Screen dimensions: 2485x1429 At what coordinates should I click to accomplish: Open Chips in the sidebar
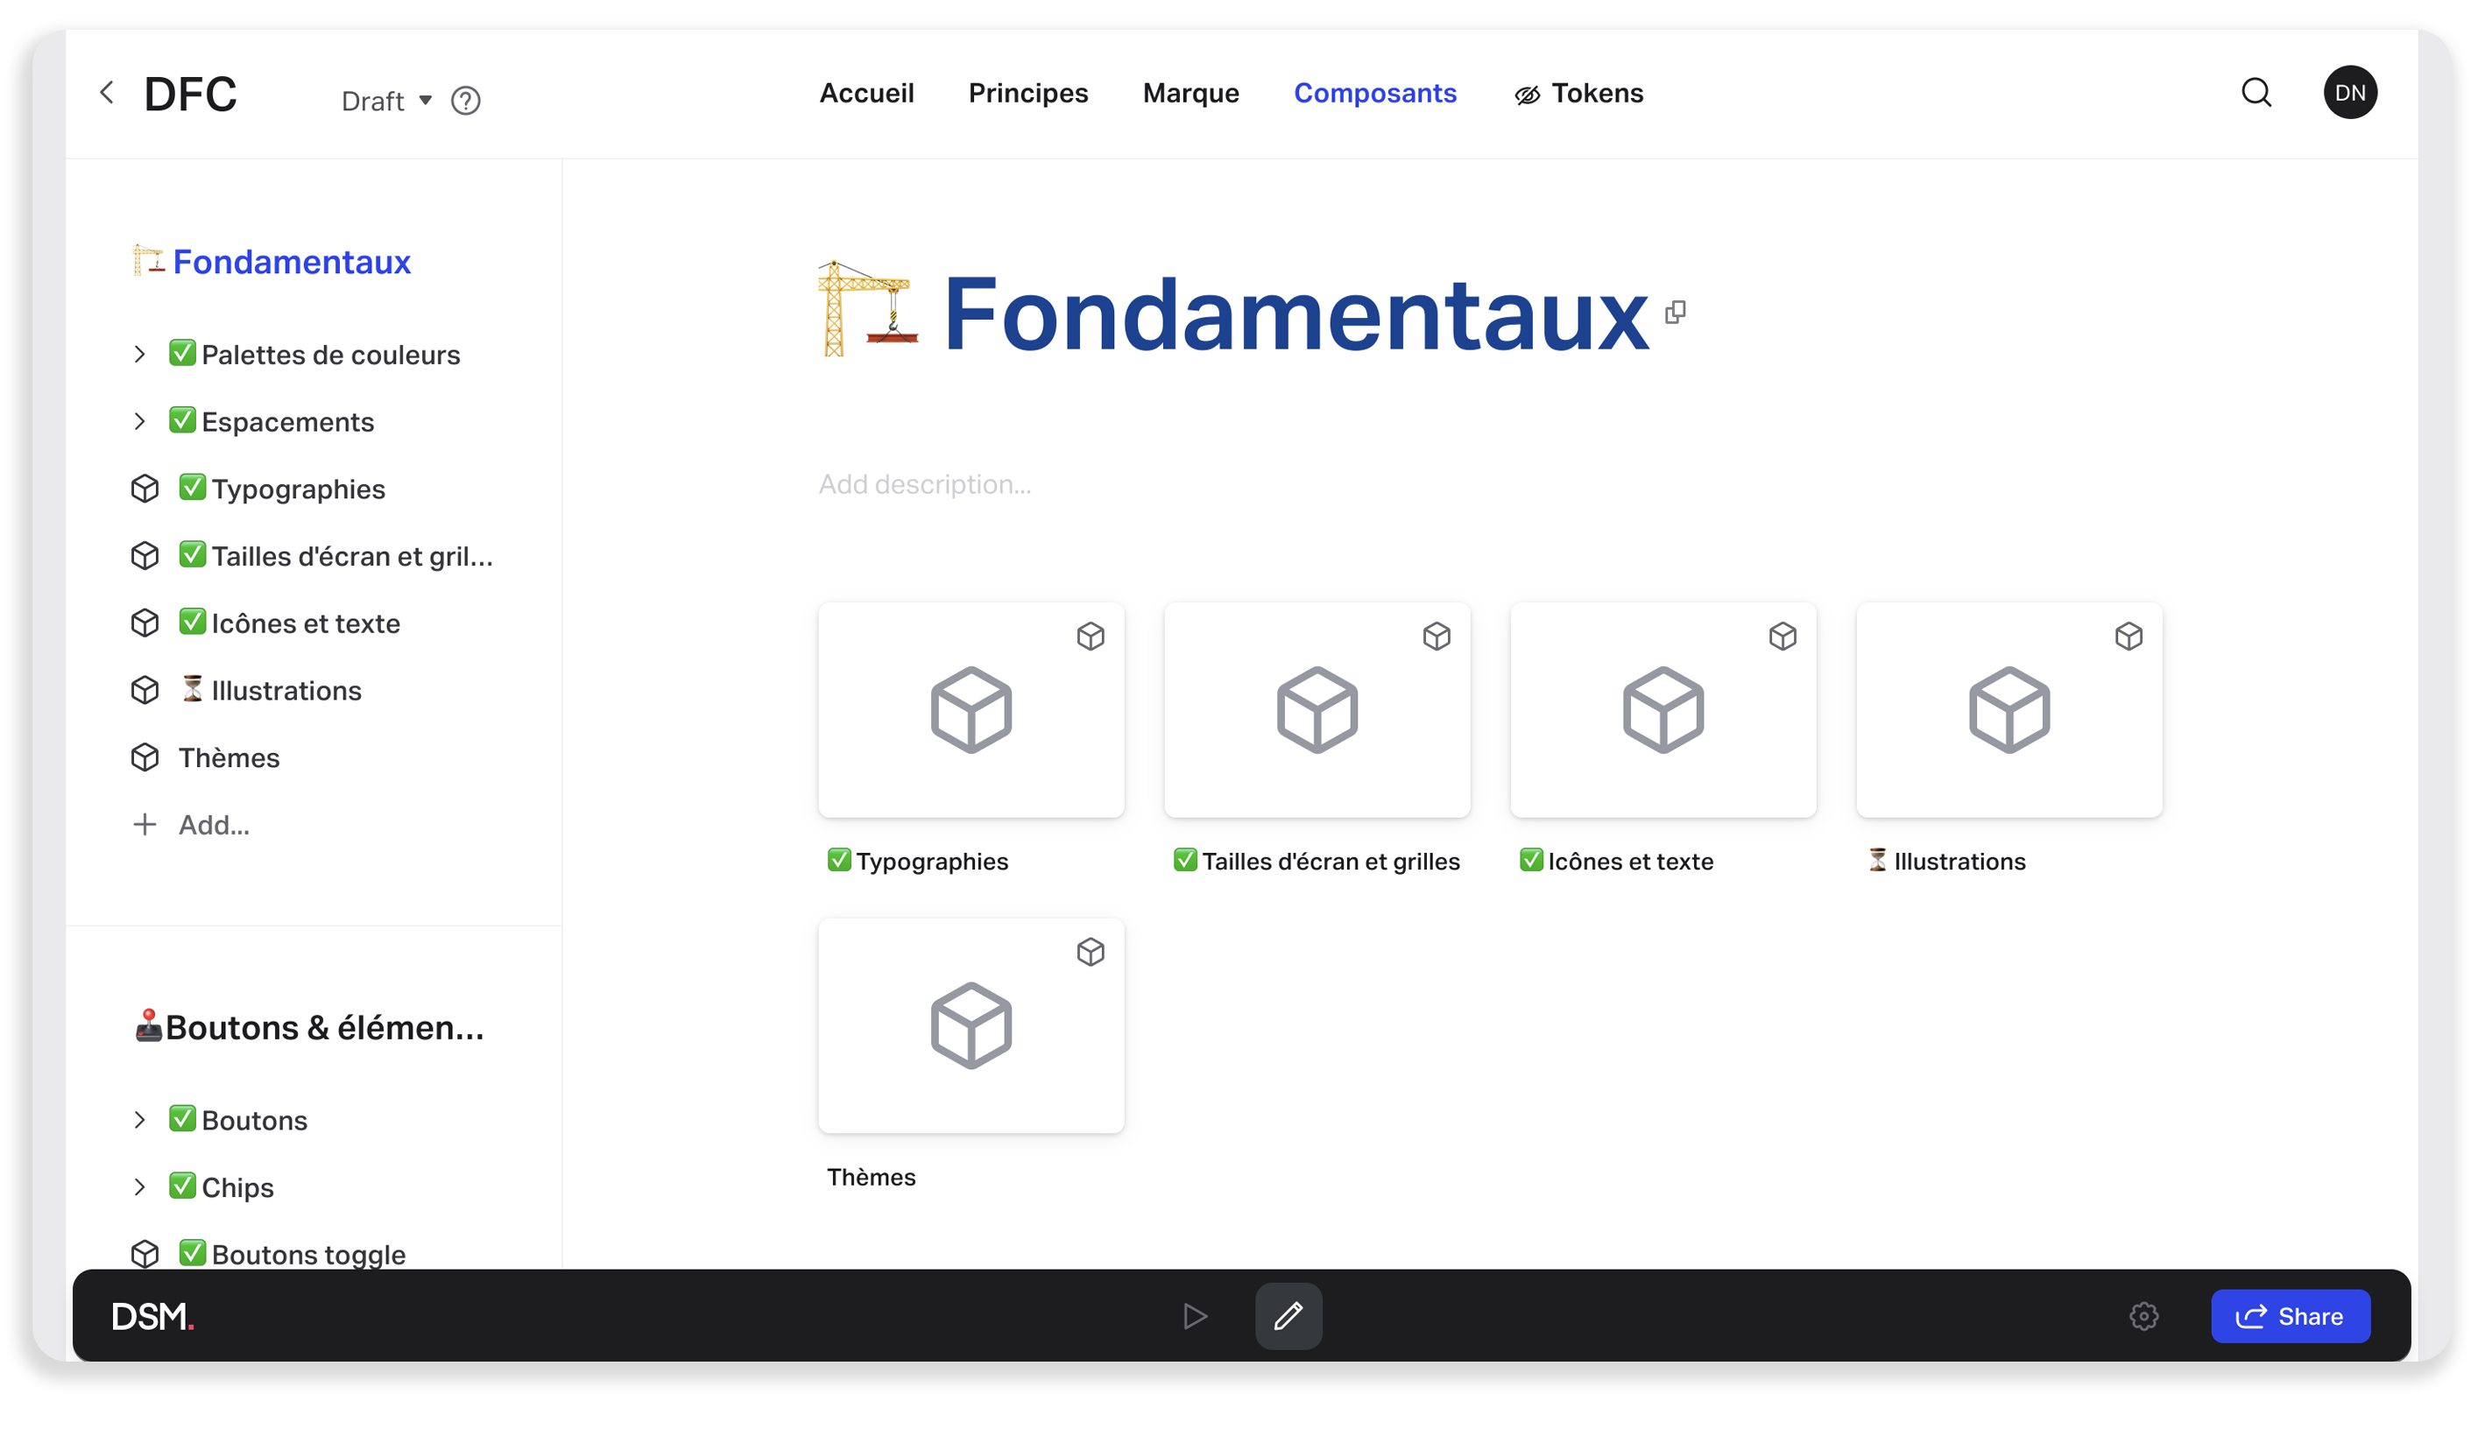click(x=221, y=1187)
